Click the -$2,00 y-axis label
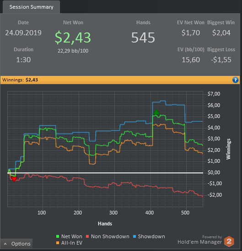Screen dimensions: 242x251 pos(215,195)
